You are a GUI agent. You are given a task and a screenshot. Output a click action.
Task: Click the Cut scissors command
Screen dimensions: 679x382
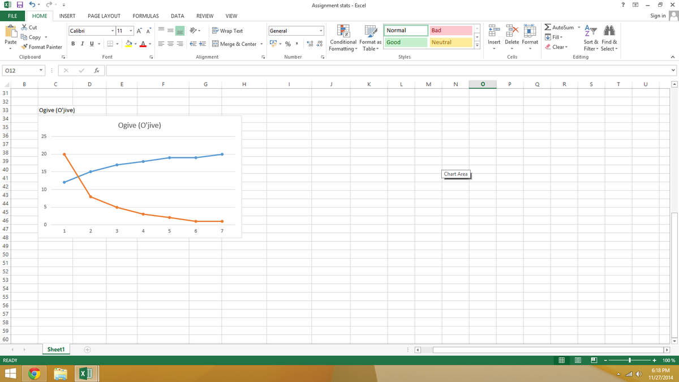pyautogui.click(x=29, y=27)
